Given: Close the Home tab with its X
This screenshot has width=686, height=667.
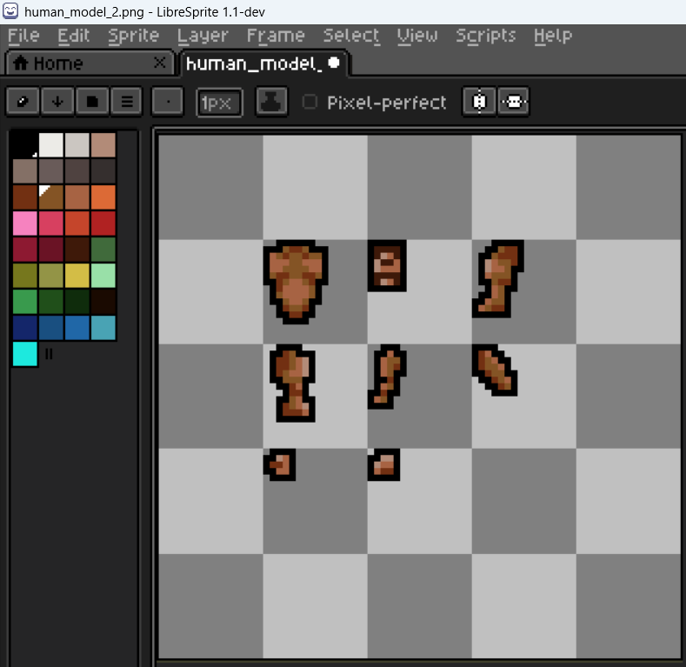Looking at the screenshot, I should [159, 63].
